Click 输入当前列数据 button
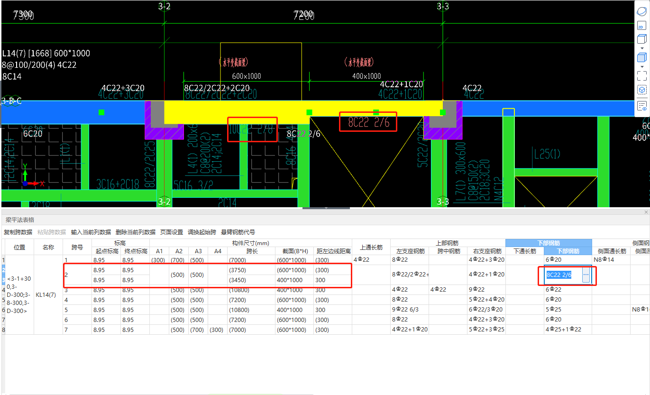Image resolution: width=650 pixels, height=395 pixels. [x=91, y=232]
